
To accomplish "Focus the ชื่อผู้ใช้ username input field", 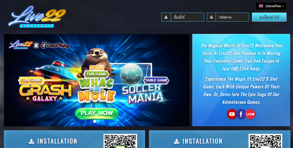I will (x=187, y=17).
